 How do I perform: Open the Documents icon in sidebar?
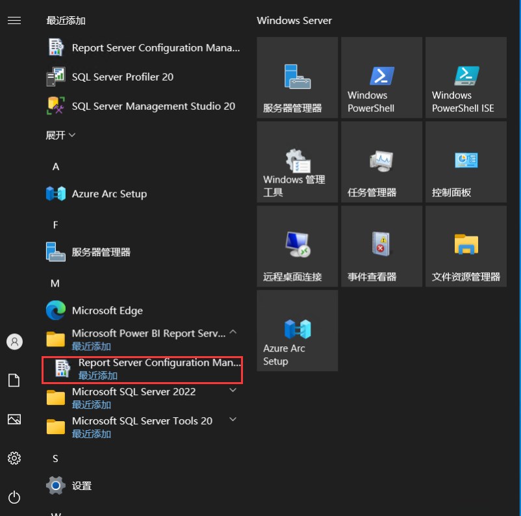[14, 380]
